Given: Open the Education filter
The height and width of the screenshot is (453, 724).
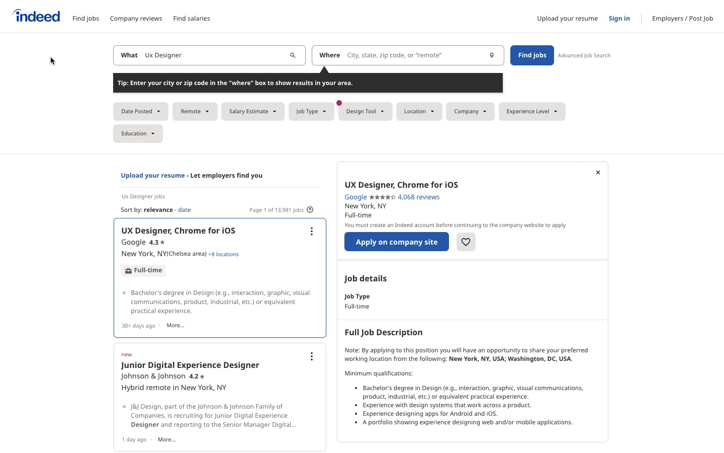Looking at the screenshot, I should tap(137, 133).
